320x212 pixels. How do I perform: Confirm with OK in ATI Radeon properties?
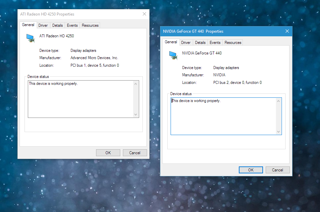108,153
